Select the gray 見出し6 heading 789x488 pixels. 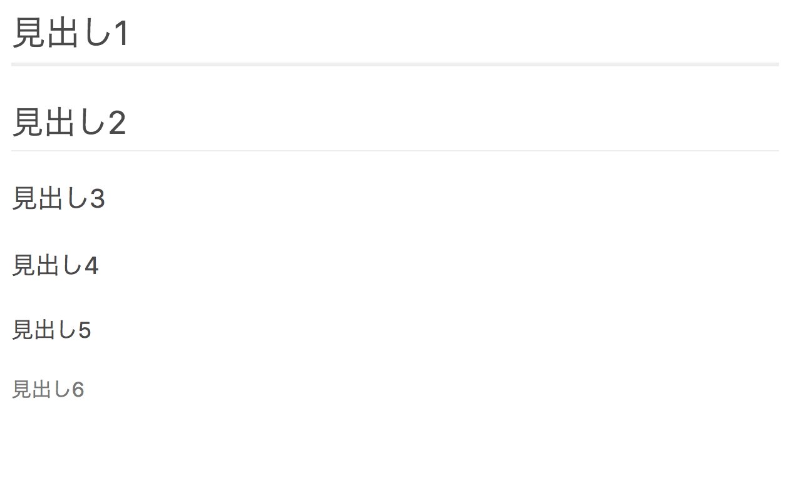[48, 389]
